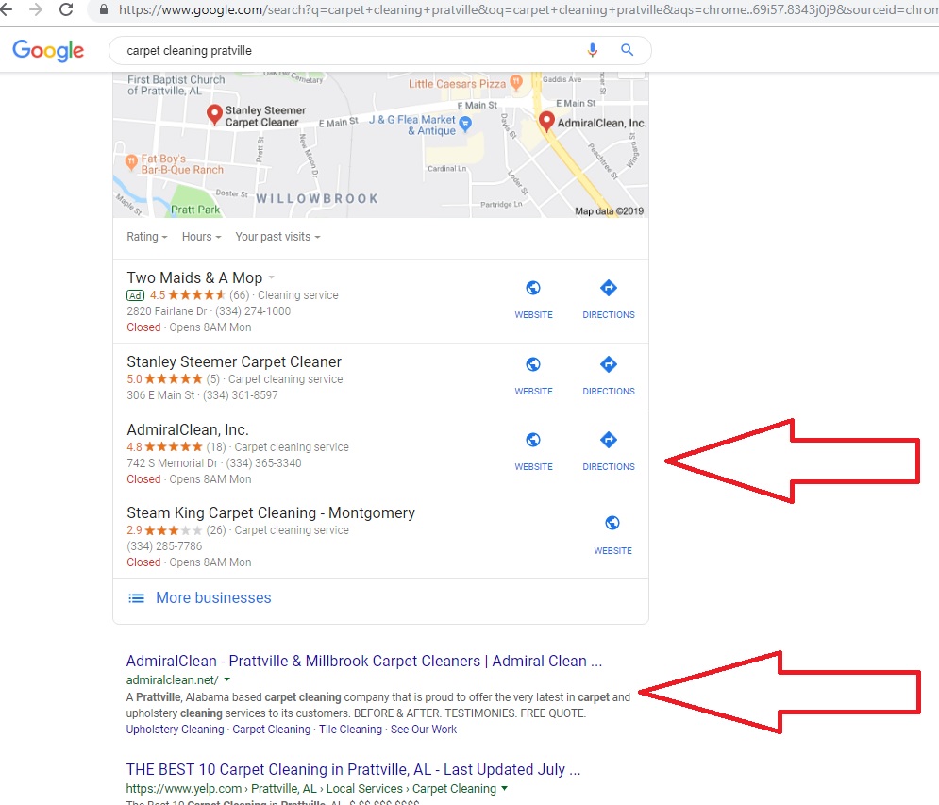This screenshot has width=939, height=805.
Task: Click the AdmiralClean map pin
Action: point(545,121)
